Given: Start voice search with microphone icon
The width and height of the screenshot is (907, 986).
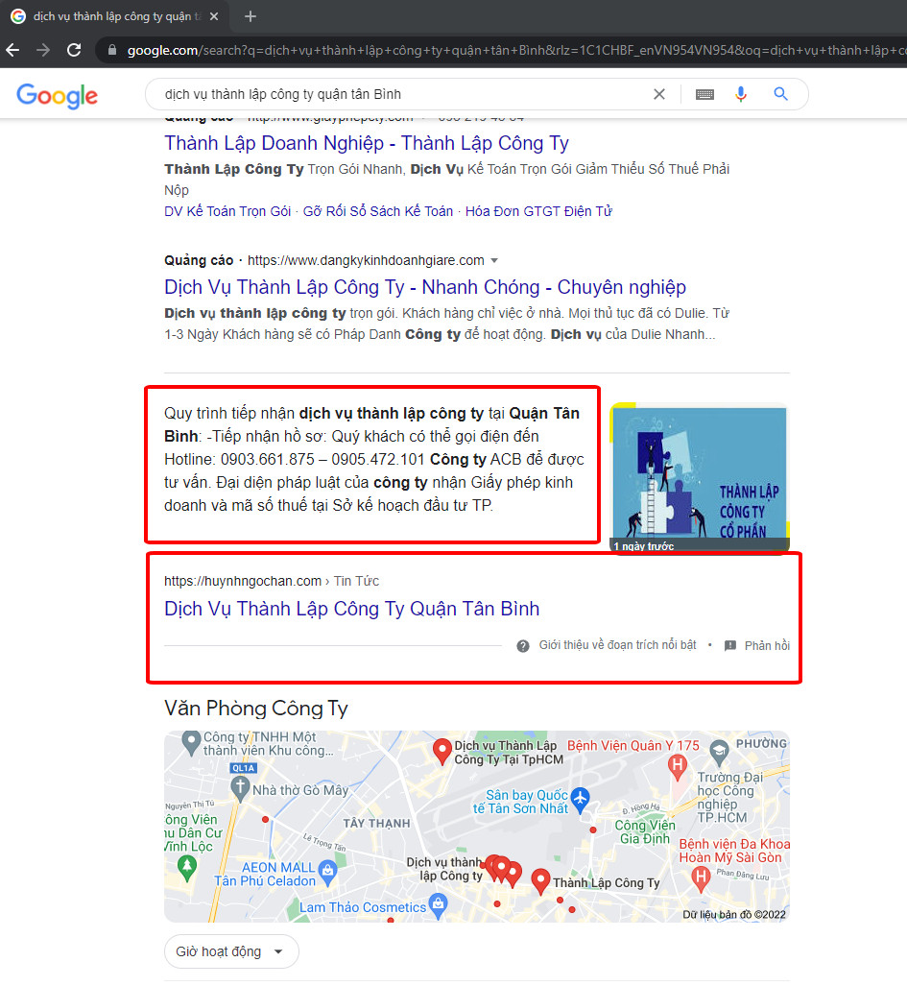Looking at the screenshot, I should [x=741, y=94].
